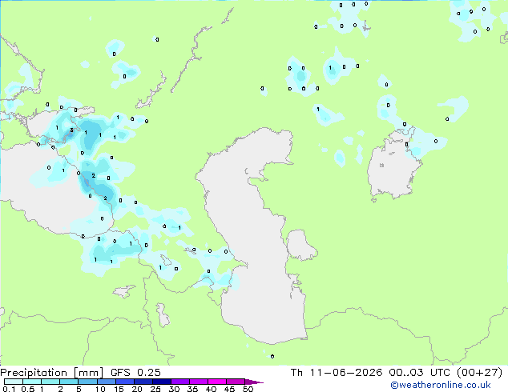Select the 2 mm legend color swatch
The image size is (508, 392).
pos(69,382)
